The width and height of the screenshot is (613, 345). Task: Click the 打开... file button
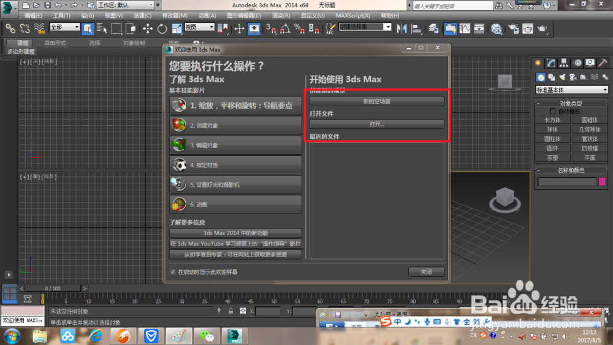[377, 124]
